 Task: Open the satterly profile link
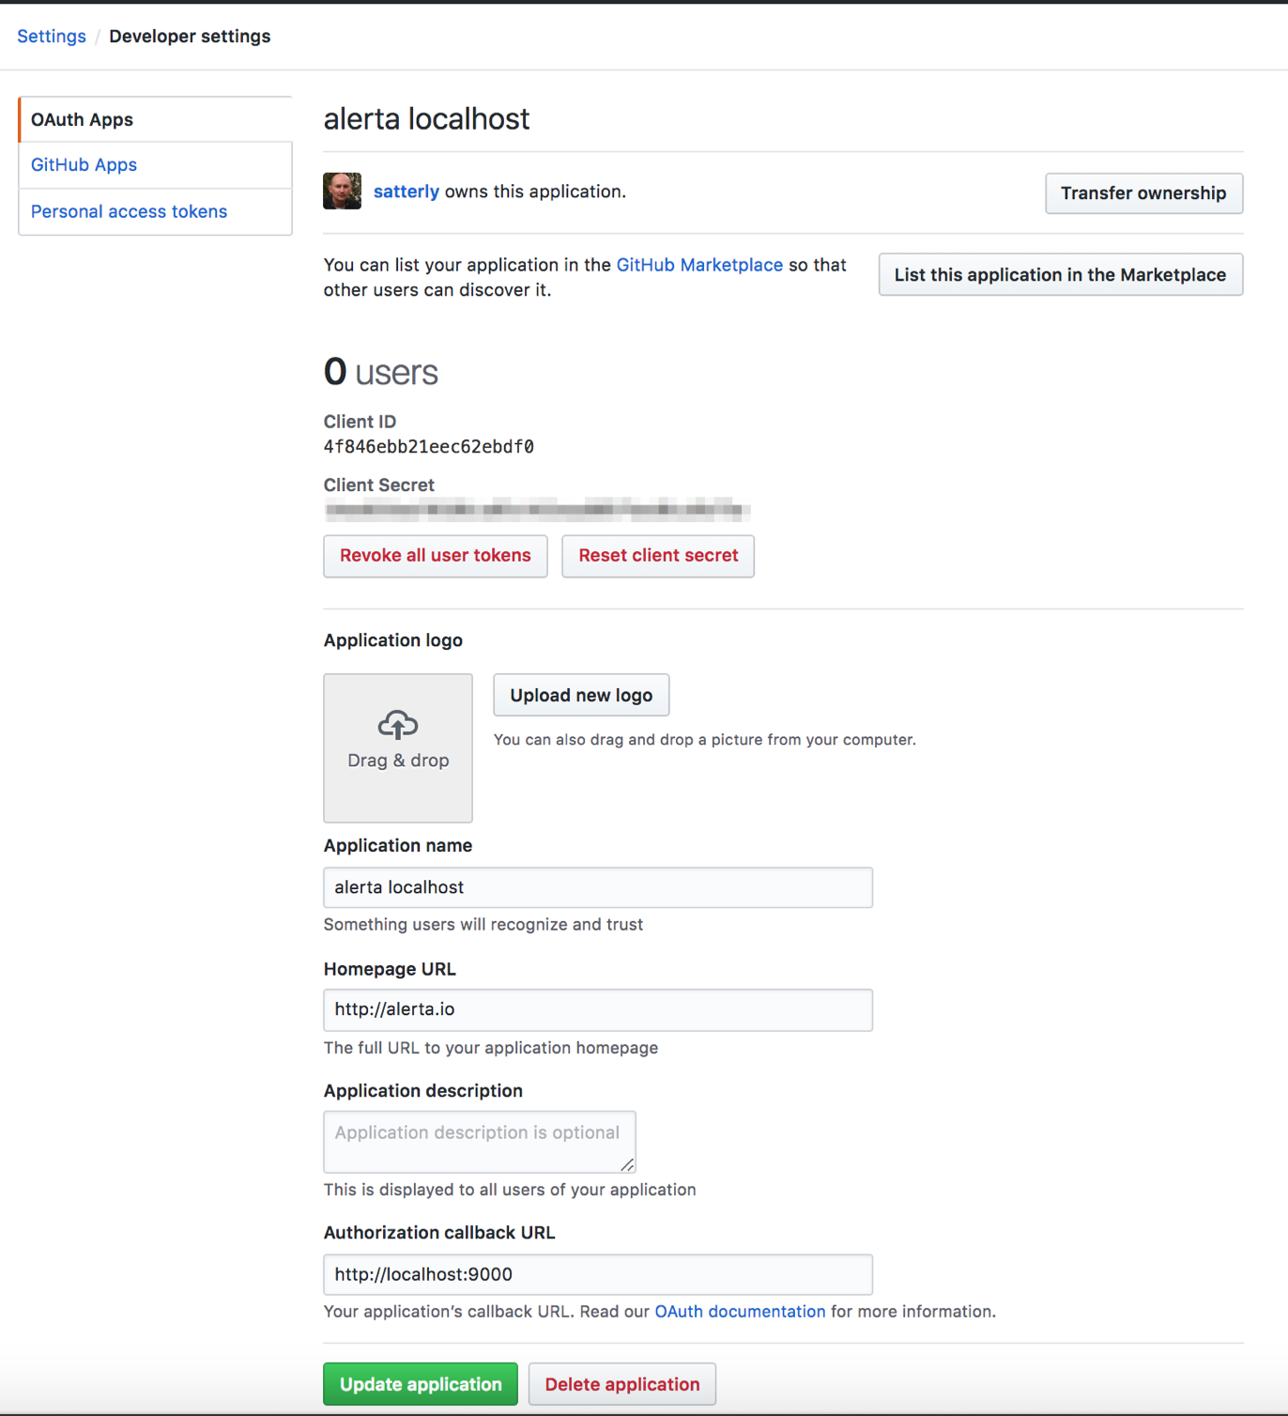click(x=406, y=192)
